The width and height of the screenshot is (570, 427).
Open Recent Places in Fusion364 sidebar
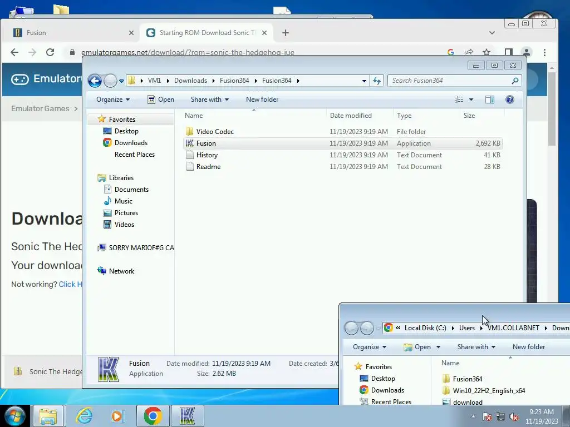(x=135, y=155)
